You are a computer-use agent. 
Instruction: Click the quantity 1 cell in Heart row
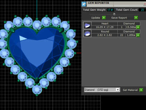122,27
